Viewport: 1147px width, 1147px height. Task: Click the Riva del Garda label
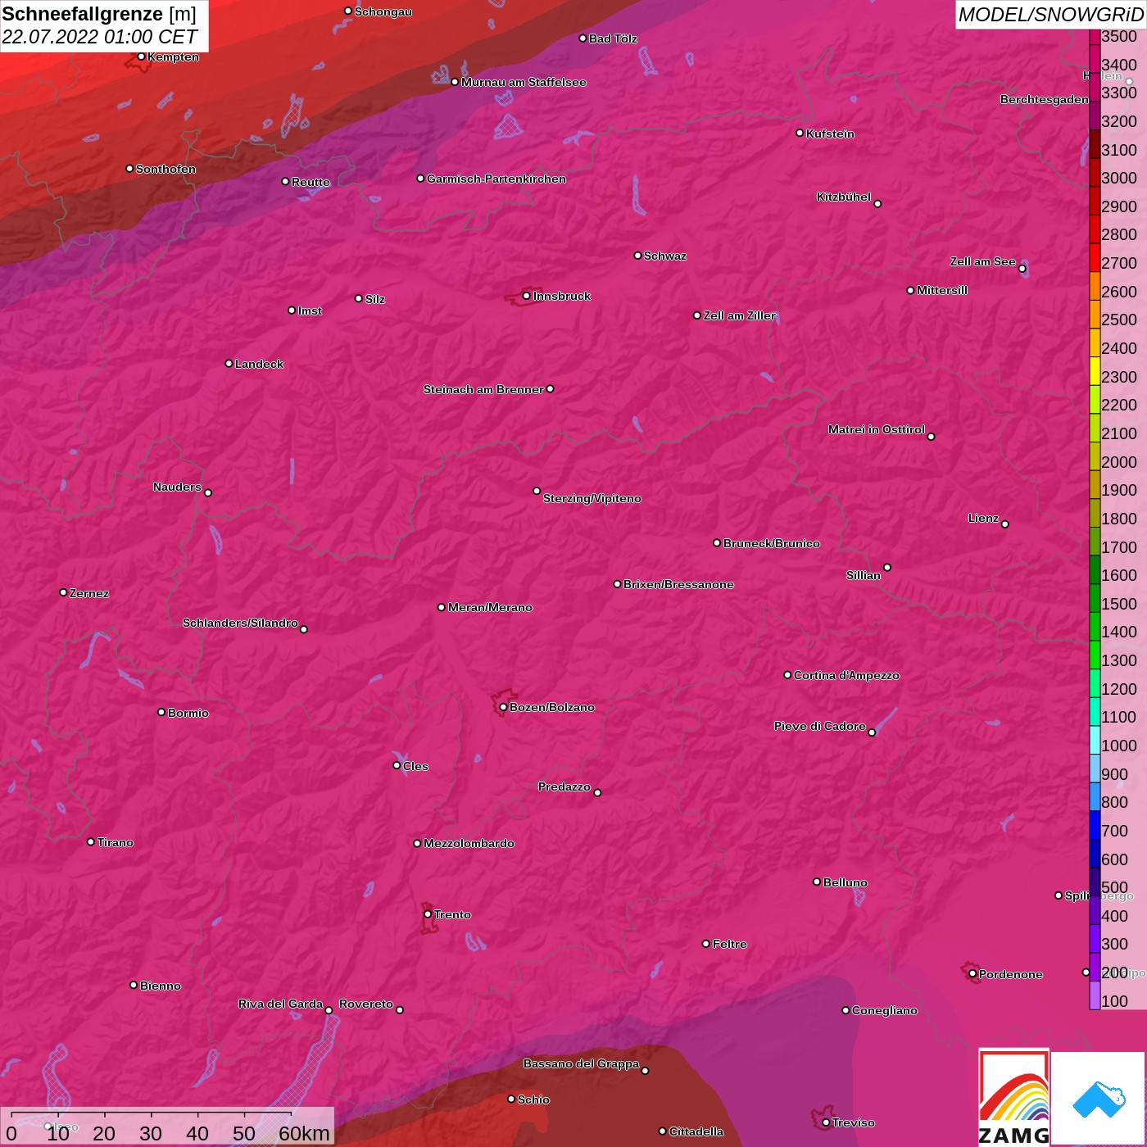[x=280, y=1004]
